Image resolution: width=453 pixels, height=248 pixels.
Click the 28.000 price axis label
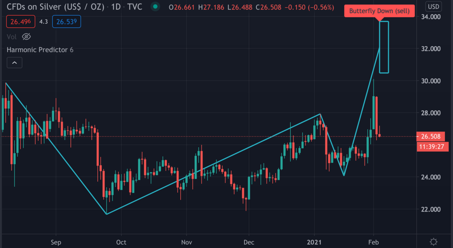431,113
